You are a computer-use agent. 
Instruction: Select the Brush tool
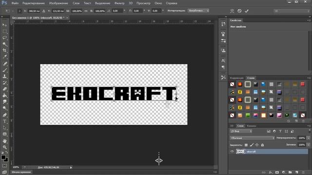pos(4,70)
